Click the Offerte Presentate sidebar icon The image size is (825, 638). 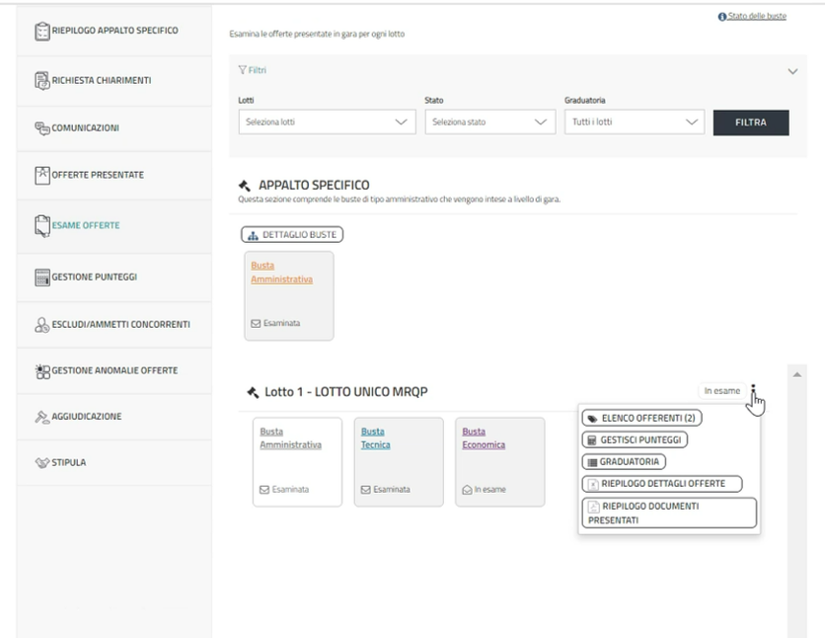click(41, 175)
